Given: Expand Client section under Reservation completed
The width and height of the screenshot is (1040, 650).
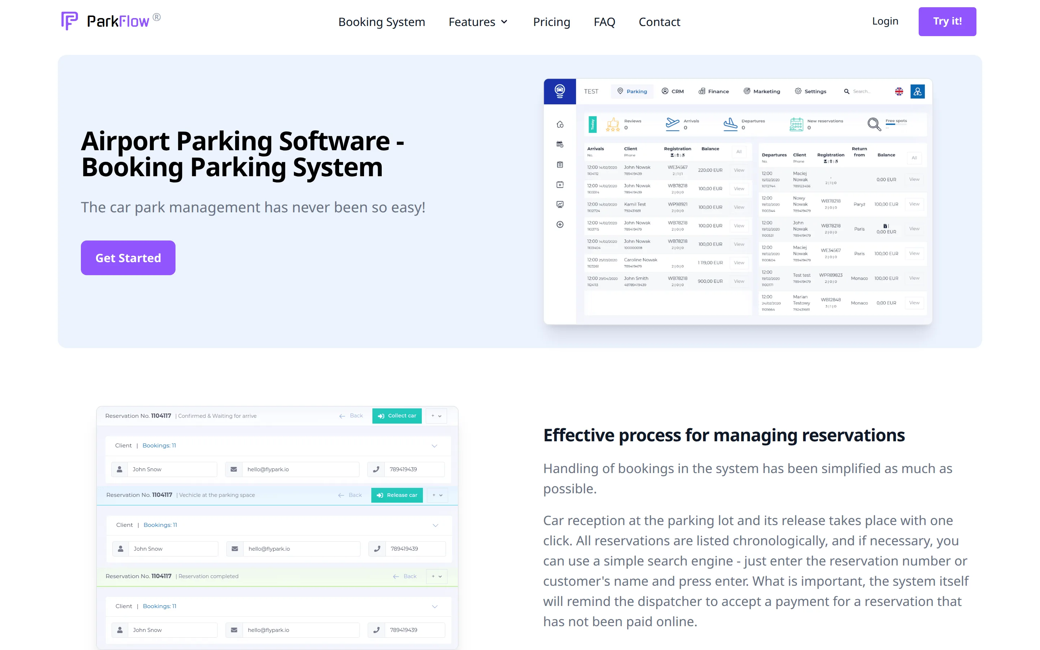Looking at the screenshot, I should tap(434, 607).
